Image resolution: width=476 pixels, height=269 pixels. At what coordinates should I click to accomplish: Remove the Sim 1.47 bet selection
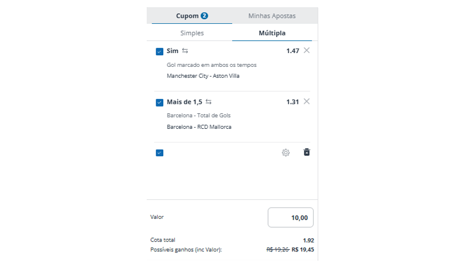pyautogui.click(x=307, y=51)
